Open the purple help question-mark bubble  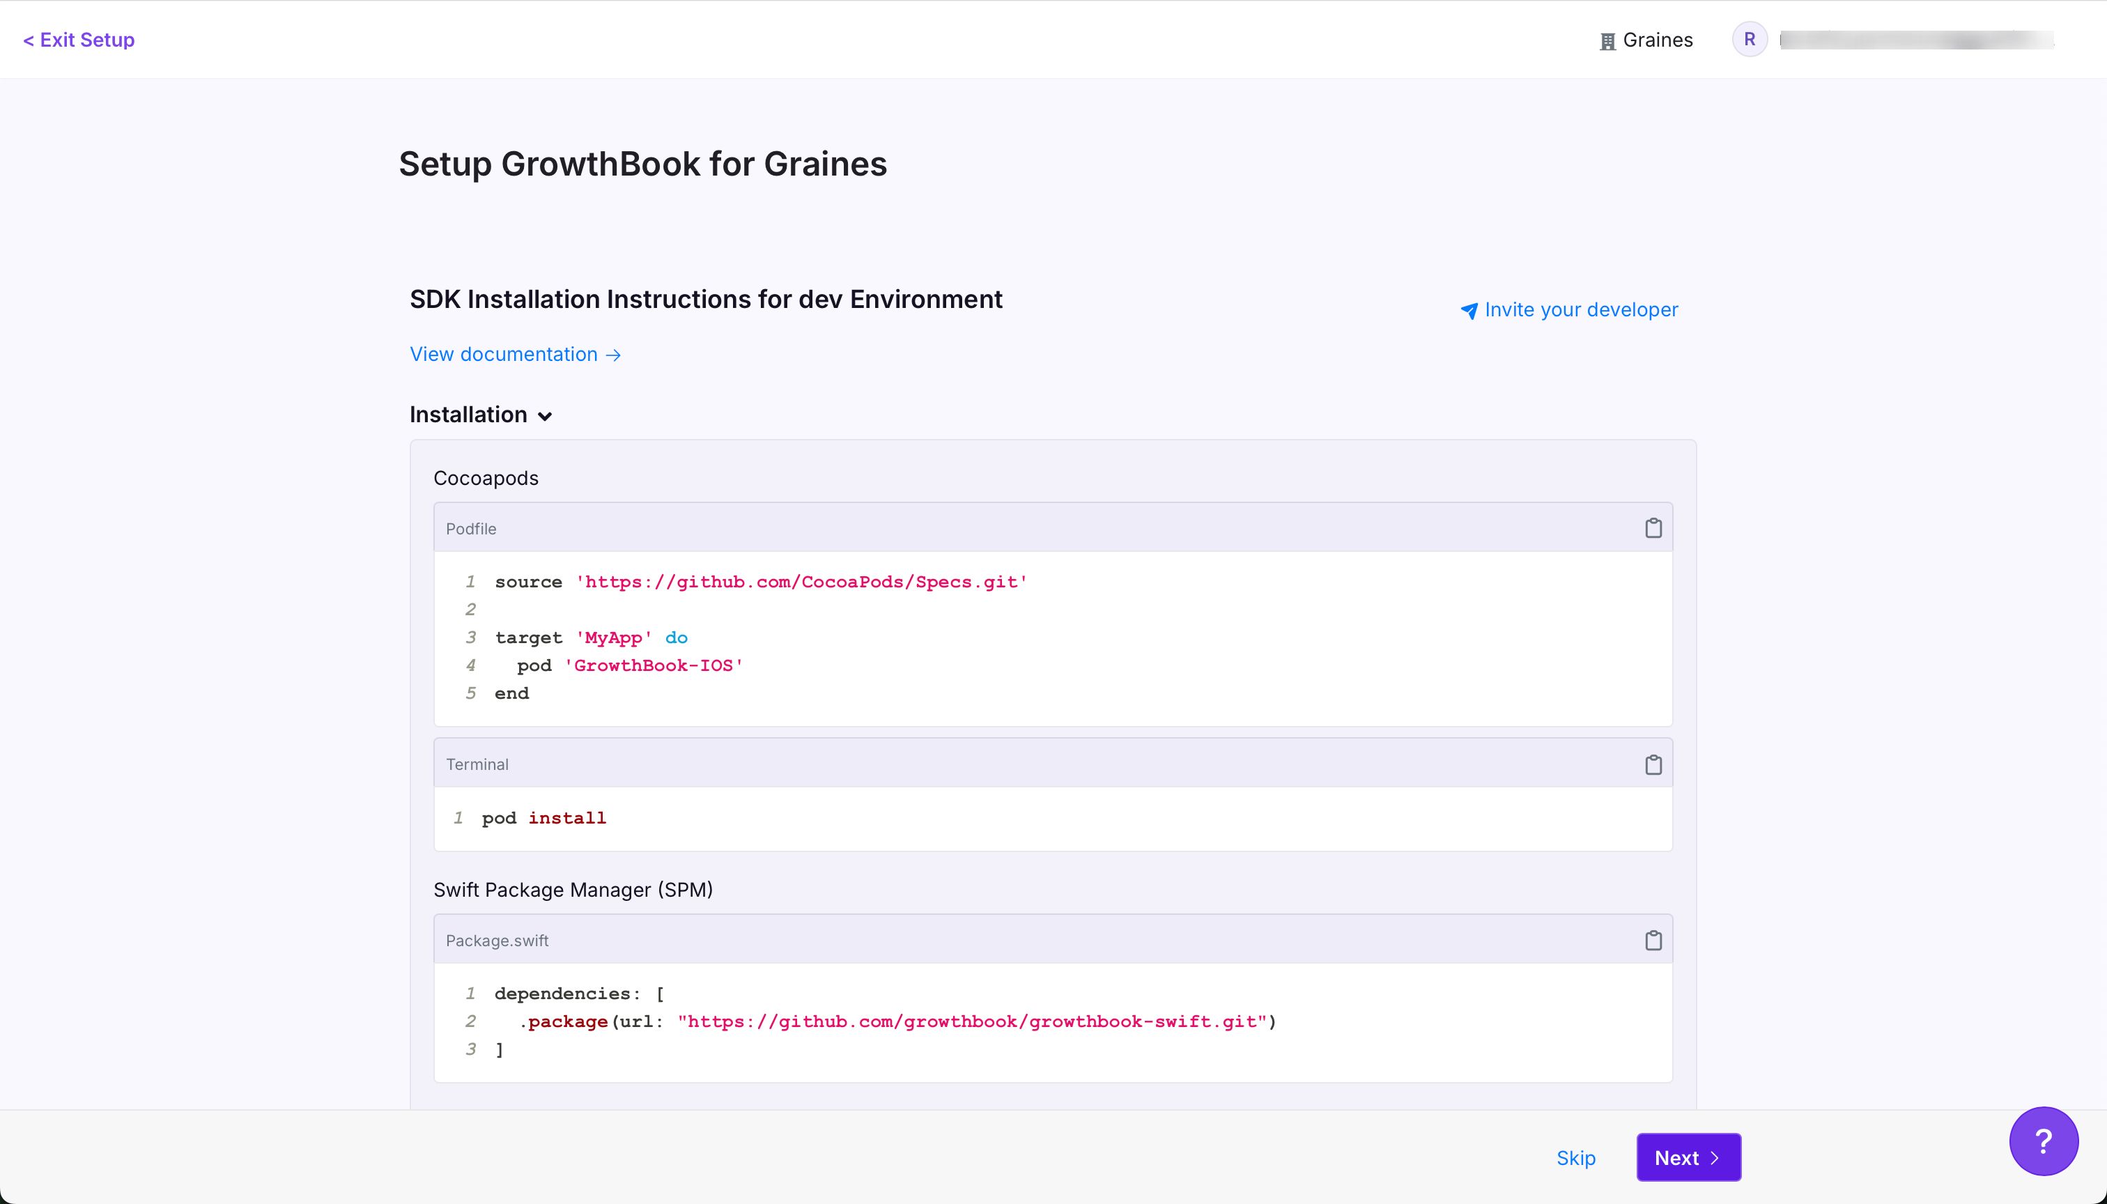(2044, 1141)
